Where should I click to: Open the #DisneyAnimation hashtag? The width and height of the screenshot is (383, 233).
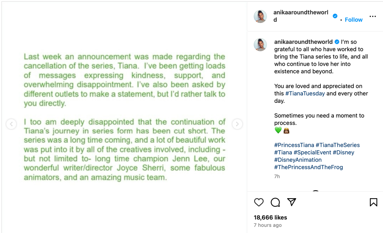(298, 160)
